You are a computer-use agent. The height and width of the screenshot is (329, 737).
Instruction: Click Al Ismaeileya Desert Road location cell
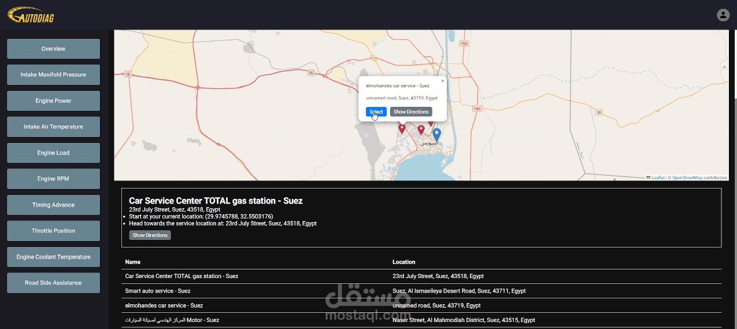(x=459, y=291)
